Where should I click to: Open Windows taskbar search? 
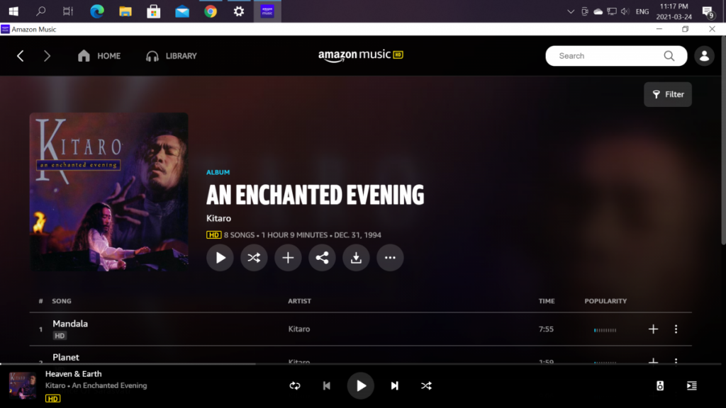coord(40,11)
